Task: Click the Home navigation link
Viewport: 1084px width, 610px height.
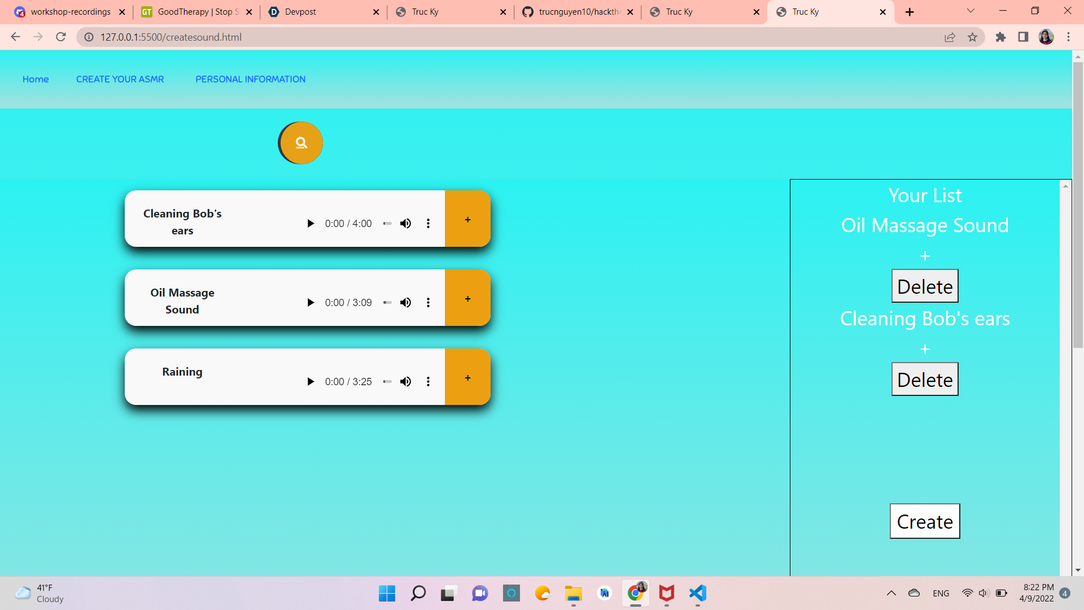Action: click(x=36, y=79)
